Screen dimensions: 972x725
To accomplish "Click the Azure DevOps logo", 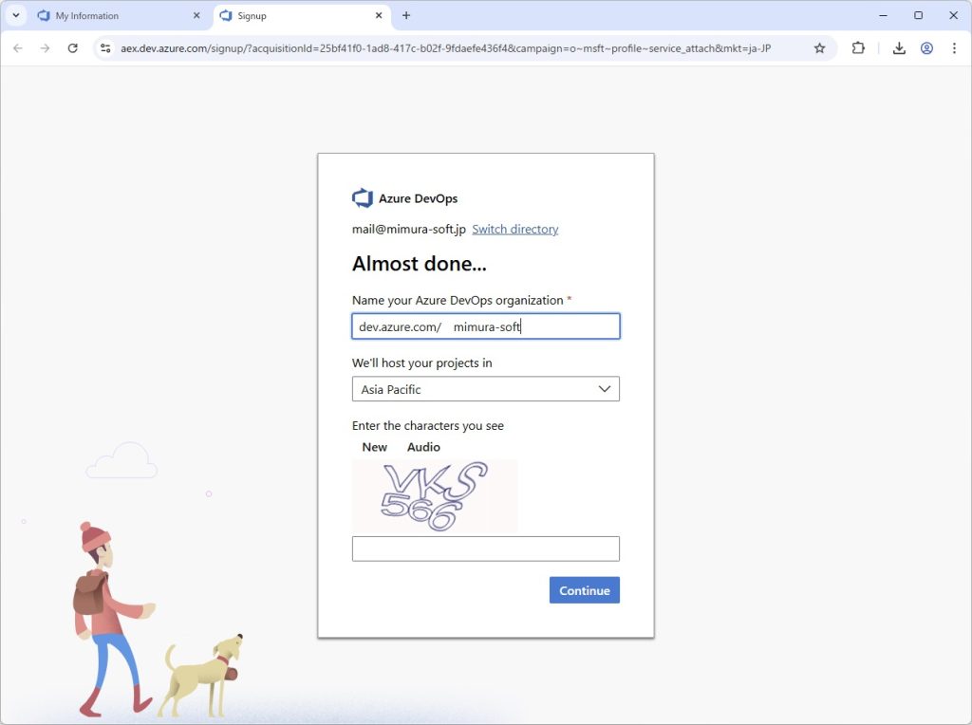I will pyautogui.click(x=363, y=198).
